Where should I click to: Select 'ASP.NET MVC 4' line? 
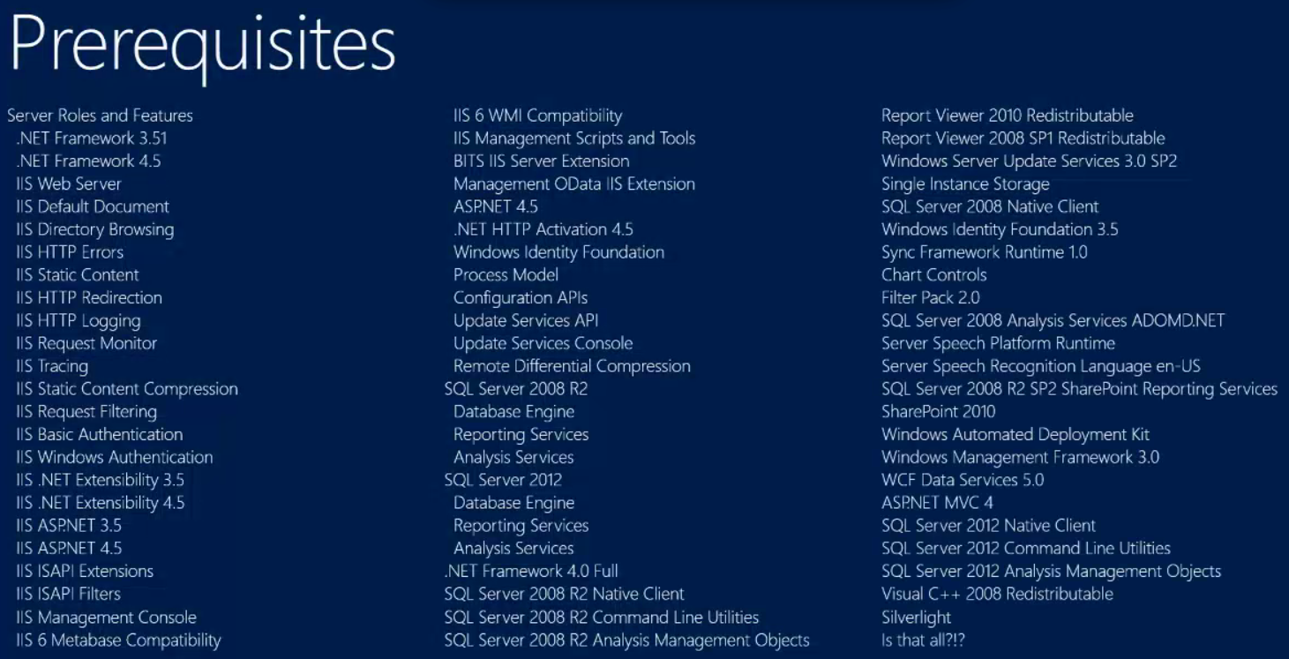coord(938,504)
